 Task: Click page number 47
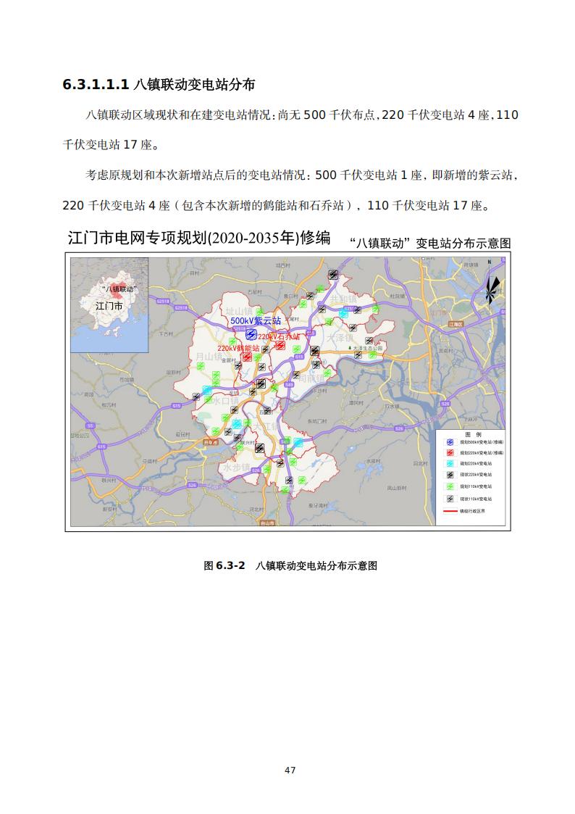click(290, 771)
